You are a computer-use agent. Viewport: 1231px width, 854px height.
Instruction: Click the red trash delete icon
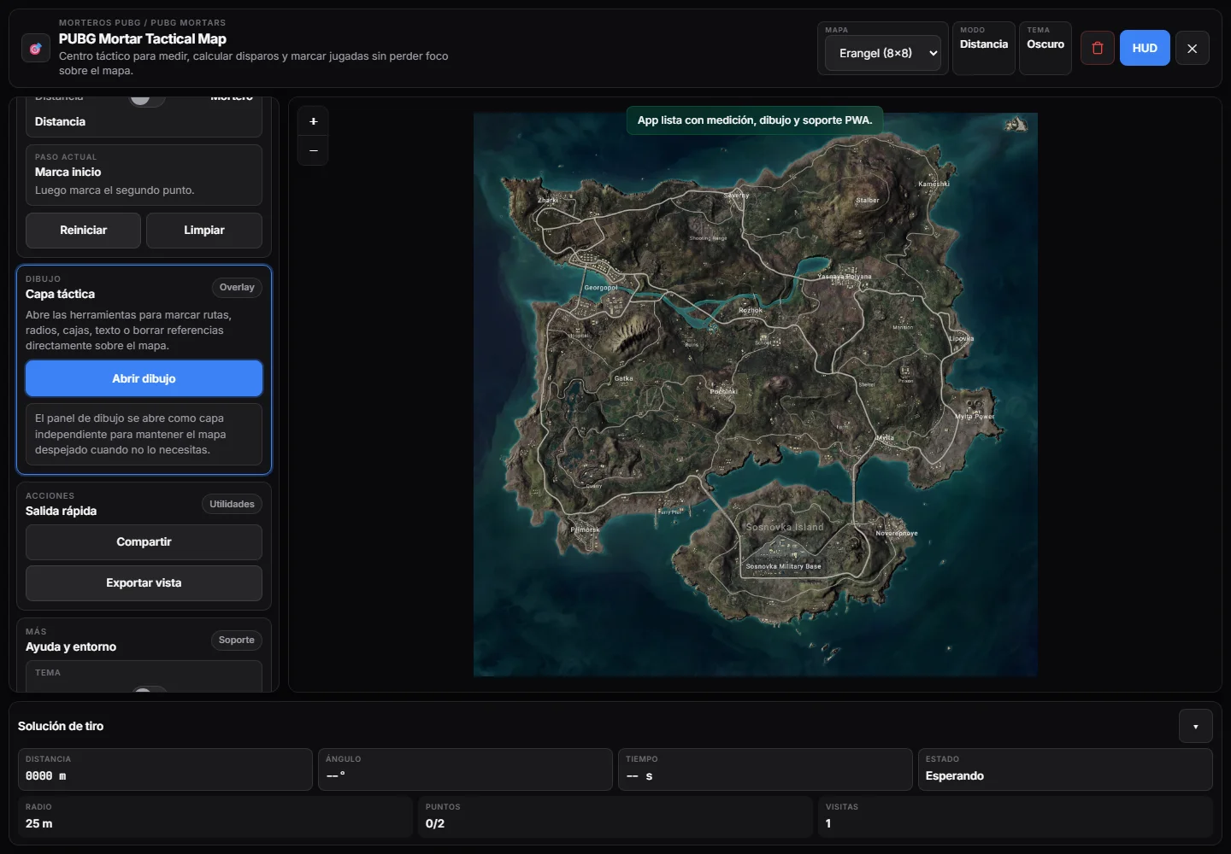[1098, 49]
